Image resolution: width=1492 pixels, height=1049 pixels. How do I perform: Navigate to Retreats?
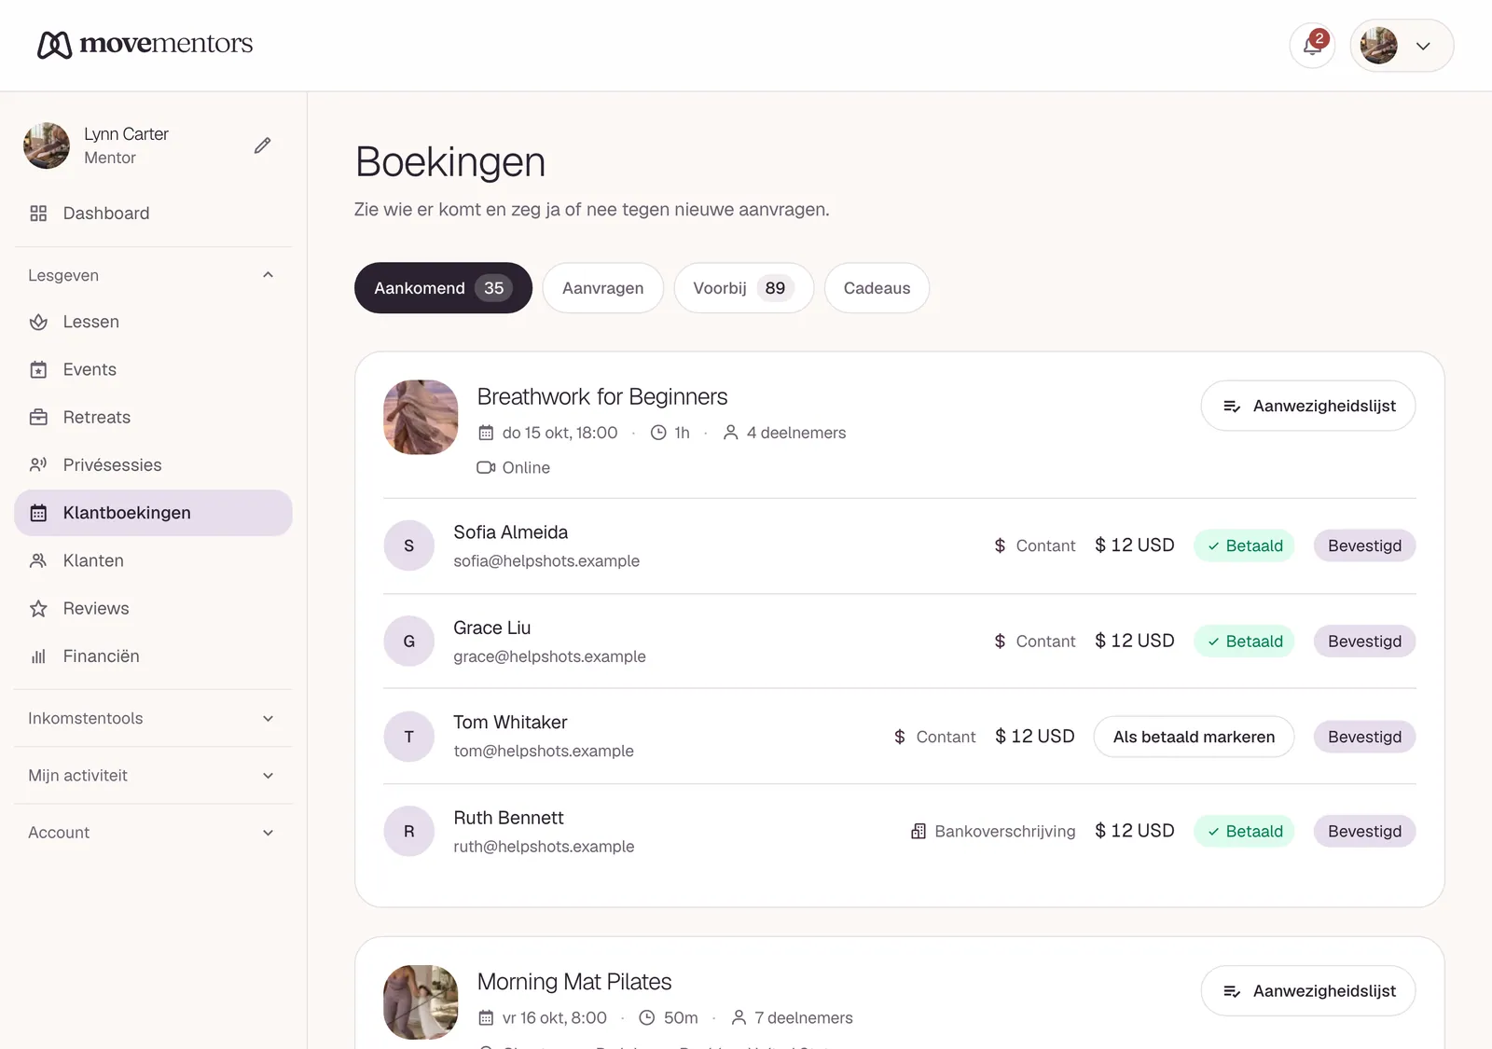pyautogui.click(x=153, y=417)
